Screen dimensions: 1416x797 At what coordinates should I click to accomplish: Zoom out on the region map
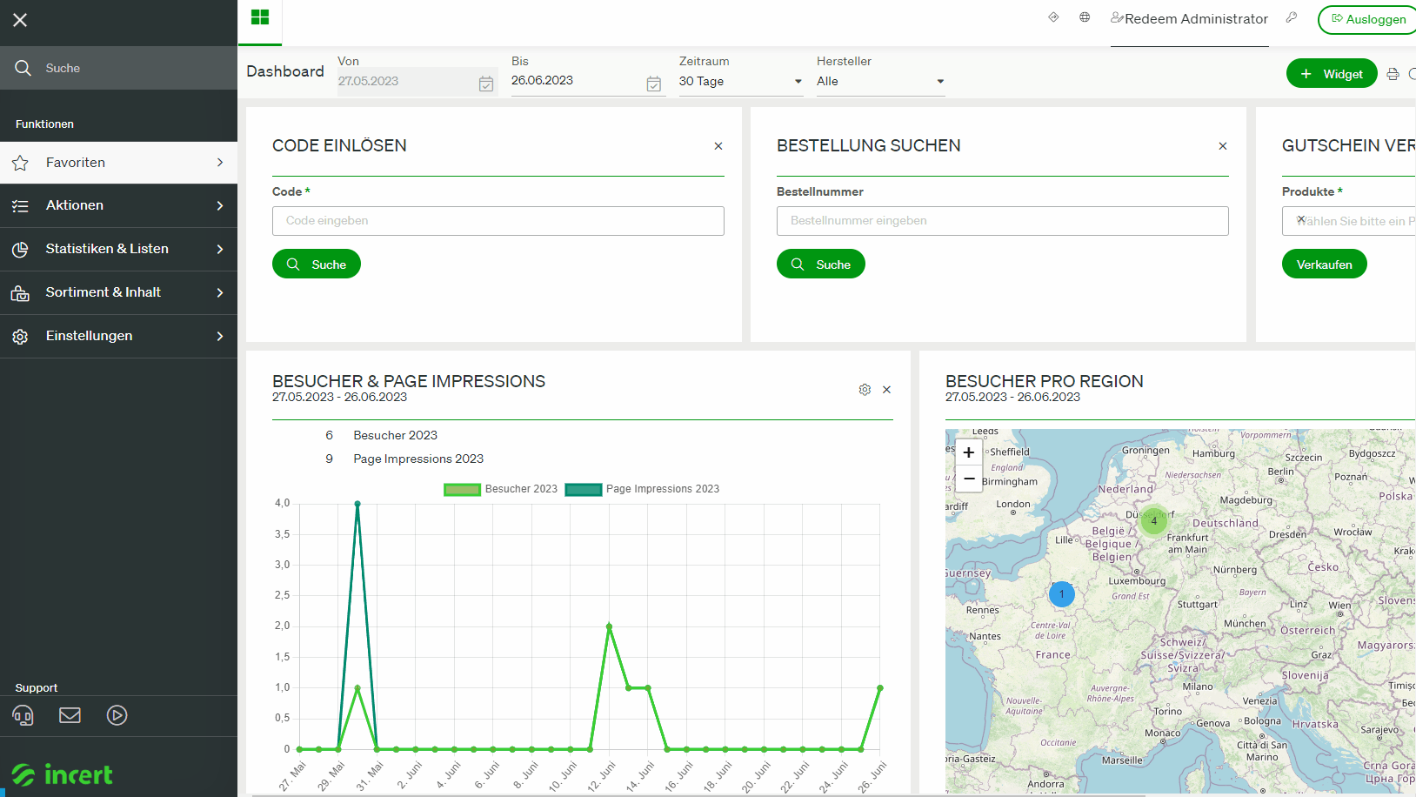969,479
